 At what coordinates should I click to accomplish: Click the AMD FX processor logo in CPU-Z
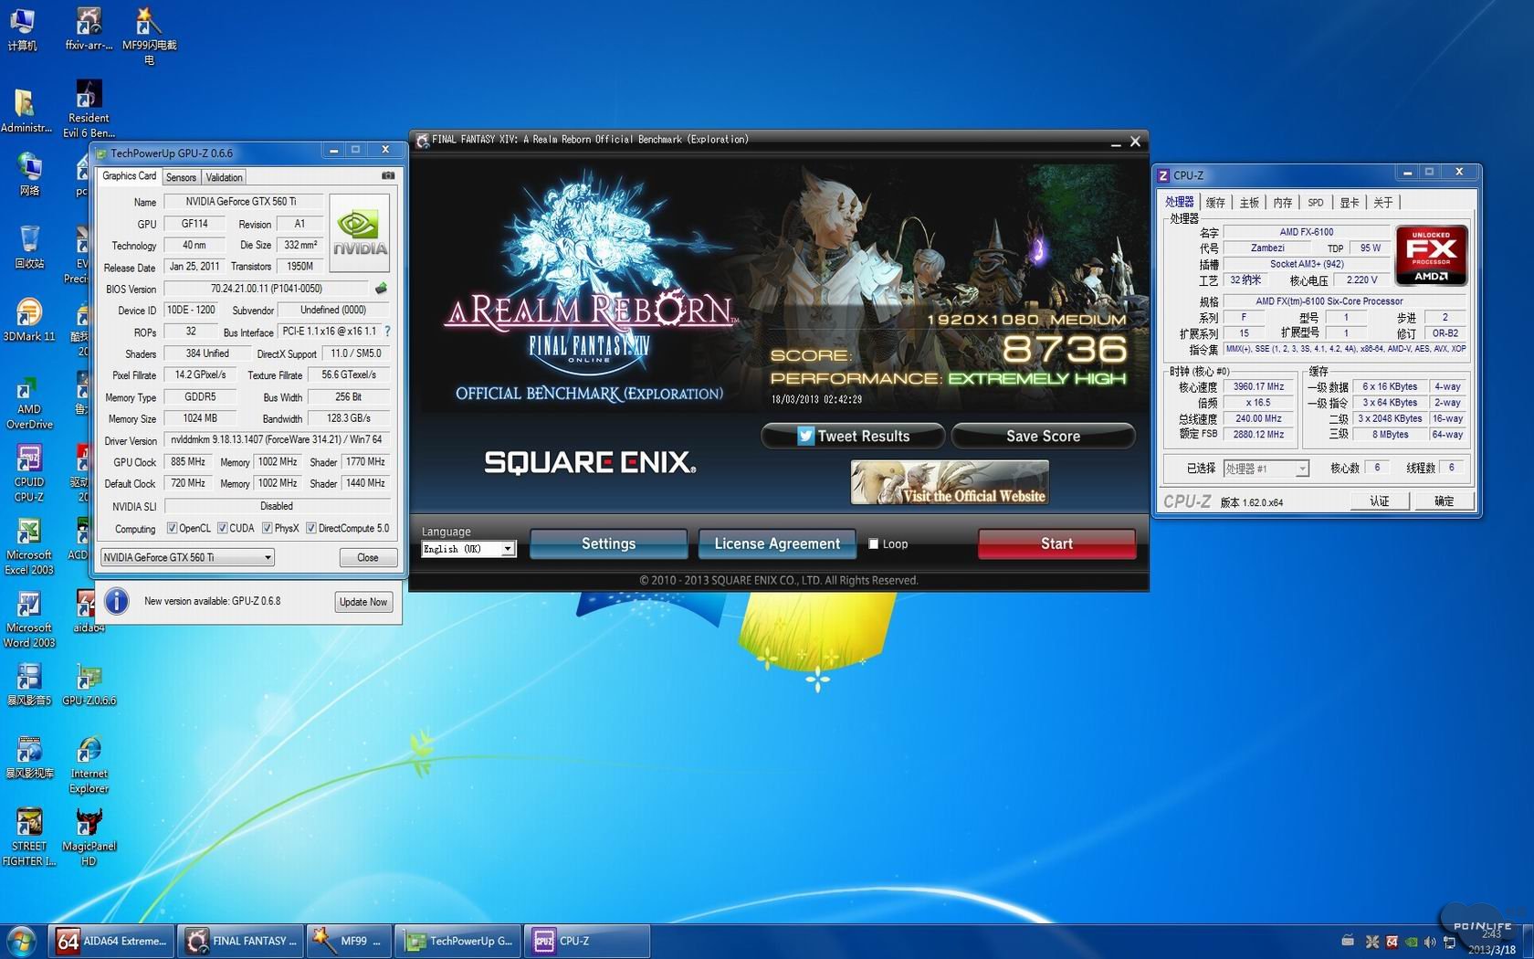[x=1431, y=255]
